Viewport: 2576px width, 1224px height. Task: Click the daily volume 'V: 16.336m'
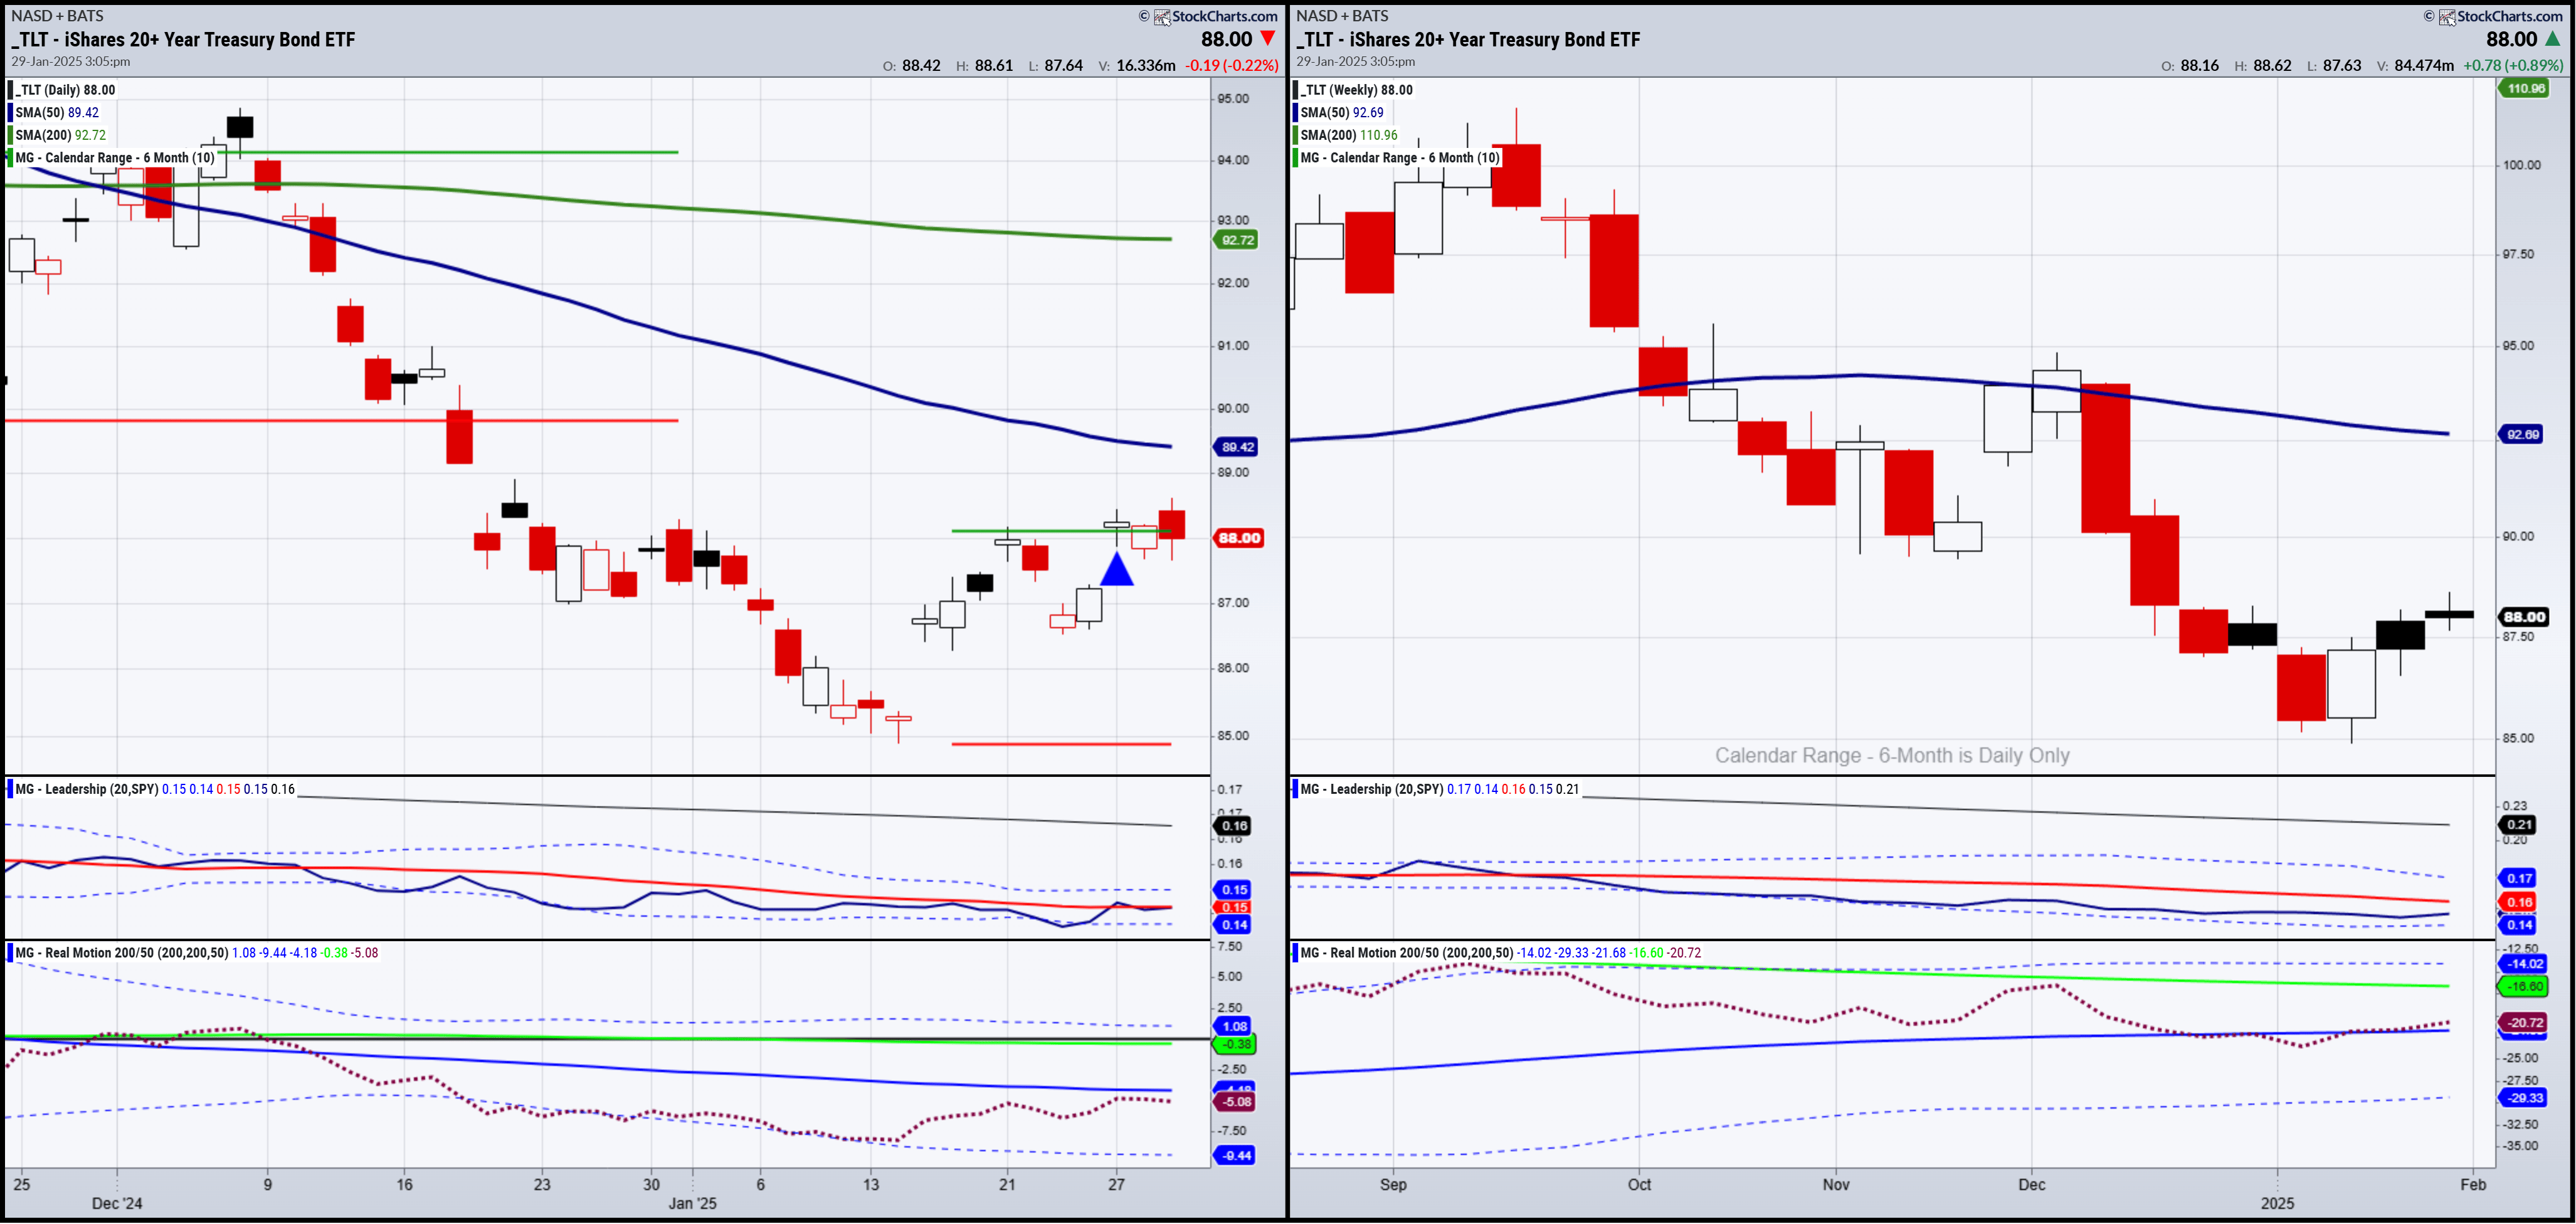[x=1136, y=66]
